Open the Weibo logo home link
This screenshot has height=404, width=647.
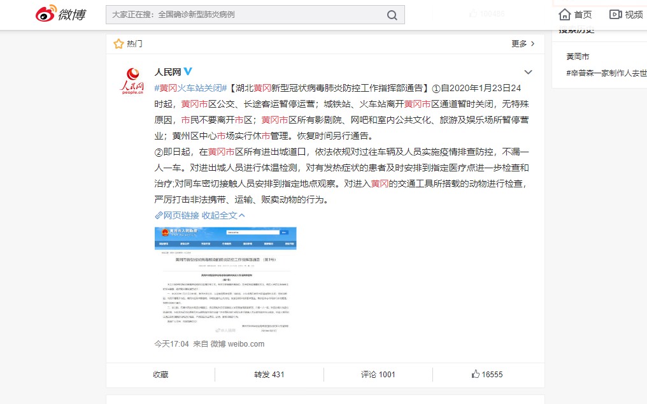click(x=60, y=14)
